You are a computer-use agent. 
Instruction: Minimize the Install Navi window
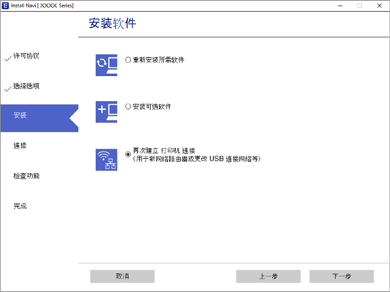pyautogui.click(x=340, y=5)
